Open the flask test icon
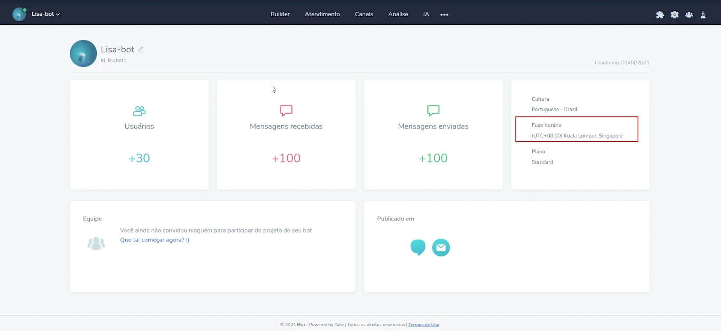Viewport: 721px width, 331px height. pos(703,15)
